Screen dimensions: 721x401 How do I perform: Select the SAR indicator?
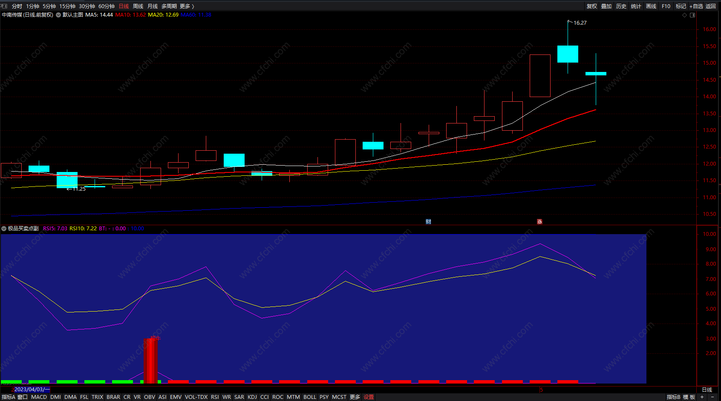pos(239,397)
